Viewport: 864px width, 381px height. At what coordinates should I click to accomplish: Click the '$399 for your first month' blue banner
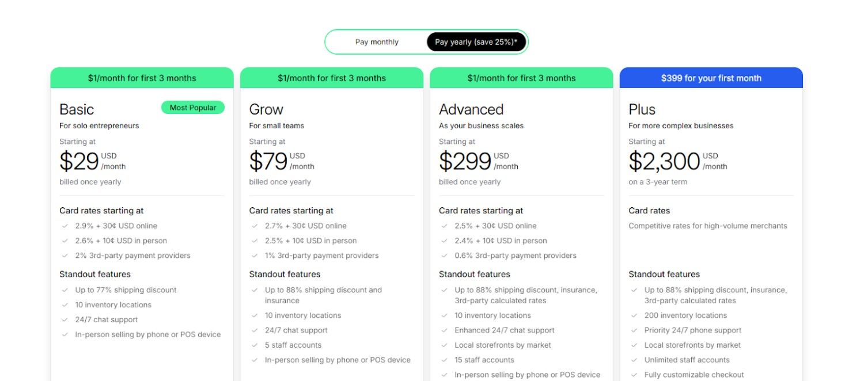(x=711, y=78)
